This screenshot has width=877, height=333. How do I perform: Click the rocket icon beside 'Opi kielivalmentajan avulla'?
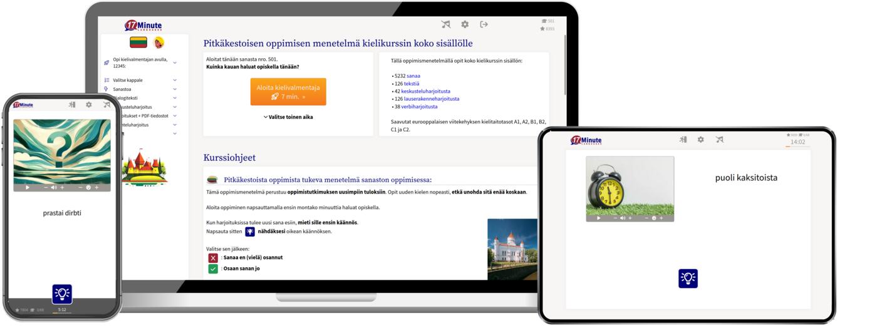pos(106,63)
